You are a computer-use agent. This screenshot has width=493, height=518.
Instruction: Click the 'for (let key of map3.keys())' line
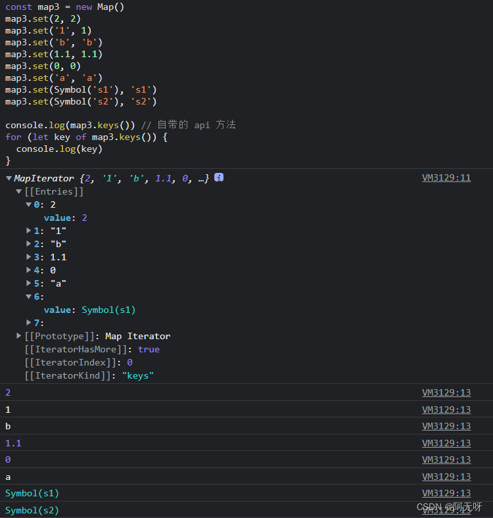click(86, 137)
